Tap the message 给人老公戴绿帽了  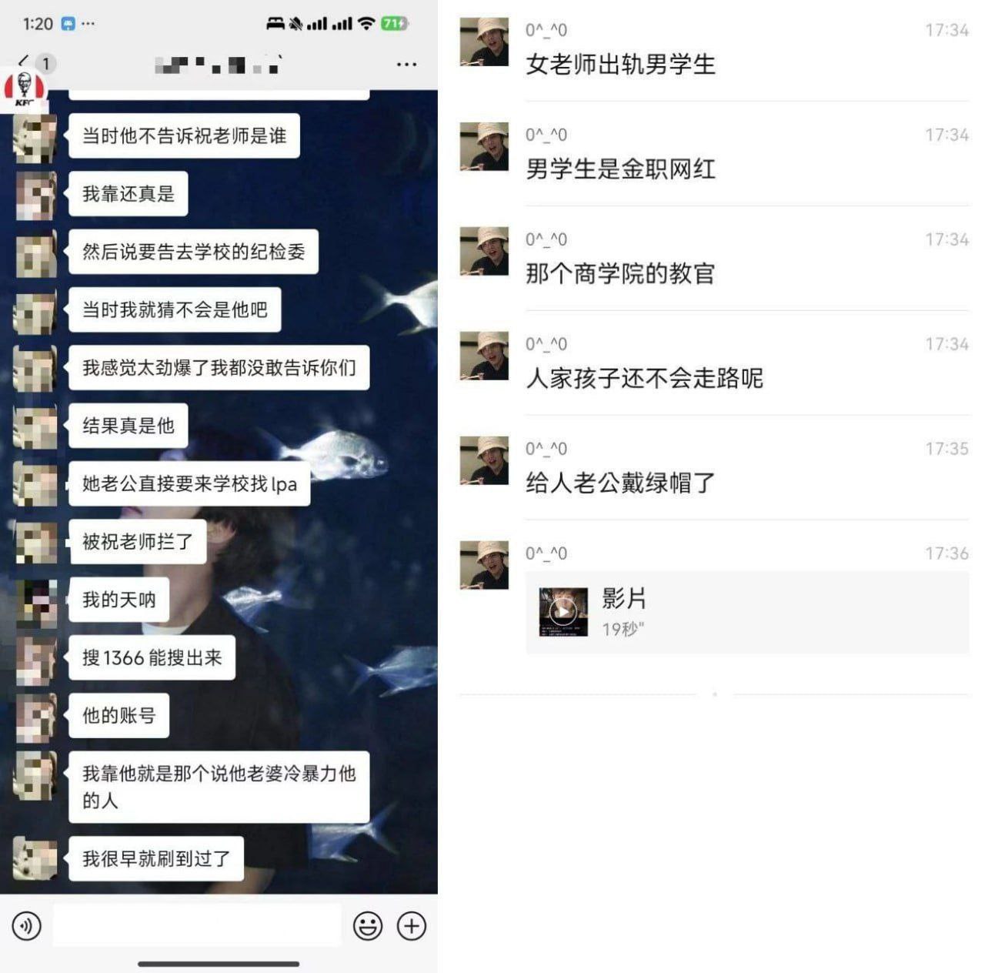(620, 483)
